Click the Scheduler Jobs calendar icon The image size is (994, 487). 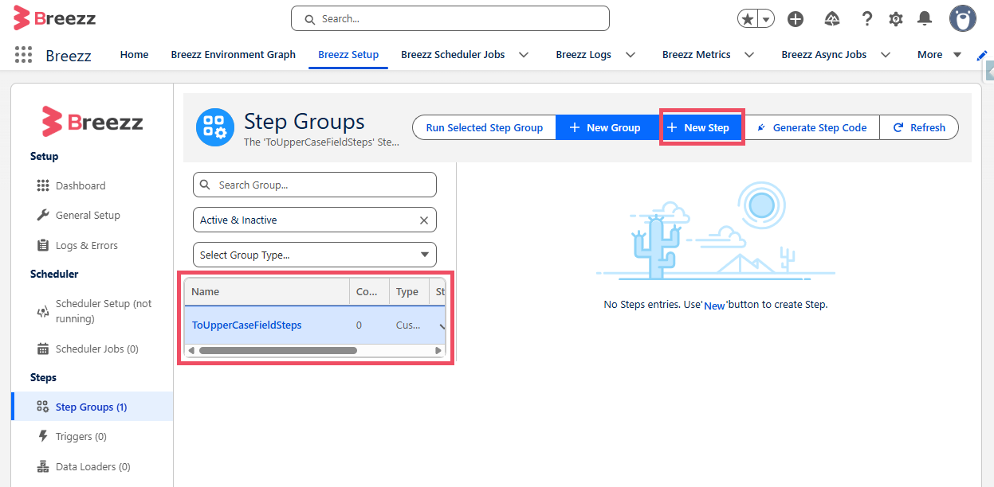tap(43, 349)
